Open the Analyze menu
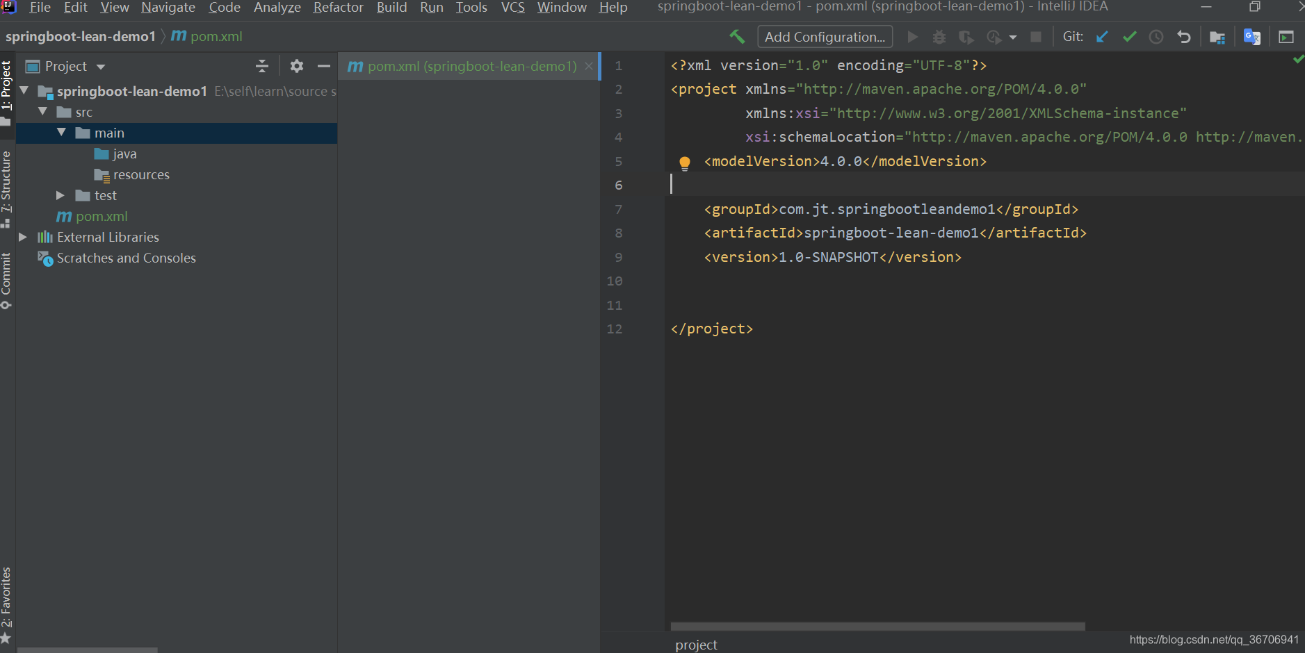Image resolution: width=1305 pixels, height=653 pixels. [277, 8]
